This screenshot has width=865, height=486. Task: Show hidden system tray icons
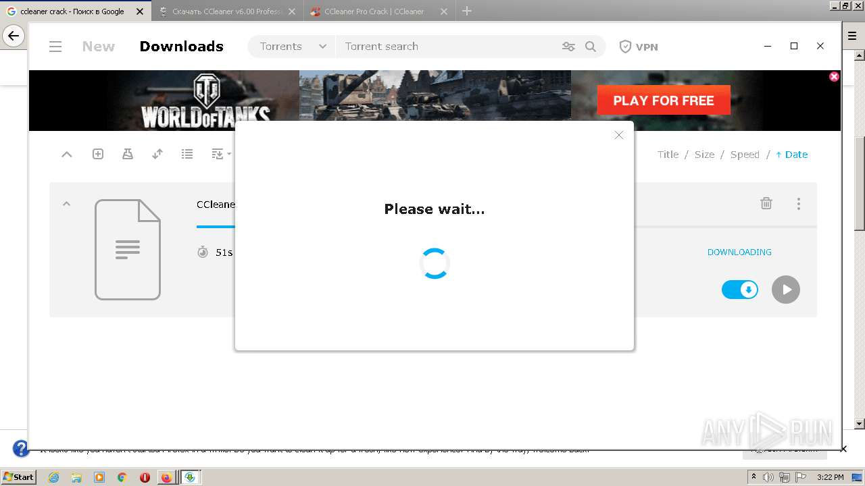point(753,477)
